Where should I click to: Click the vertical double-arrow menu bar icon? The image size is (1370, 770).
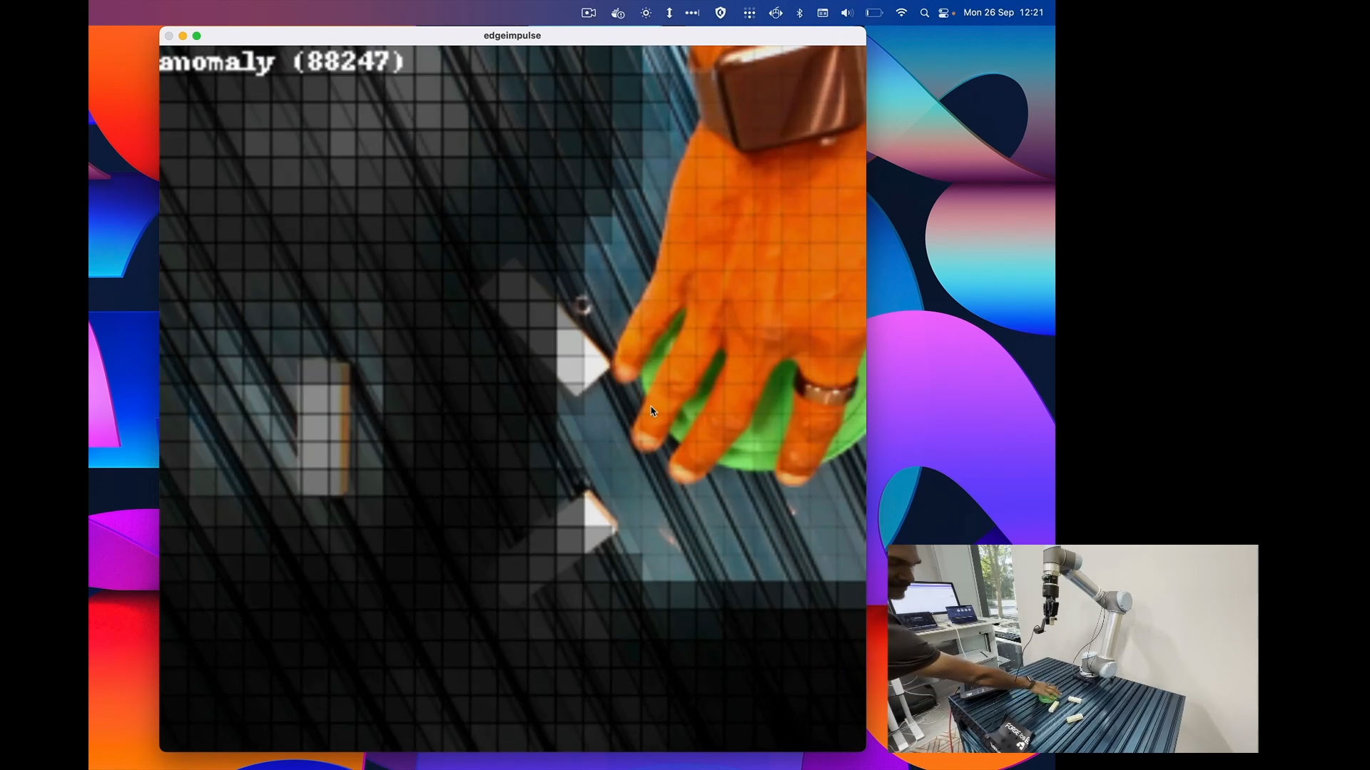click(x=669, y=13)
